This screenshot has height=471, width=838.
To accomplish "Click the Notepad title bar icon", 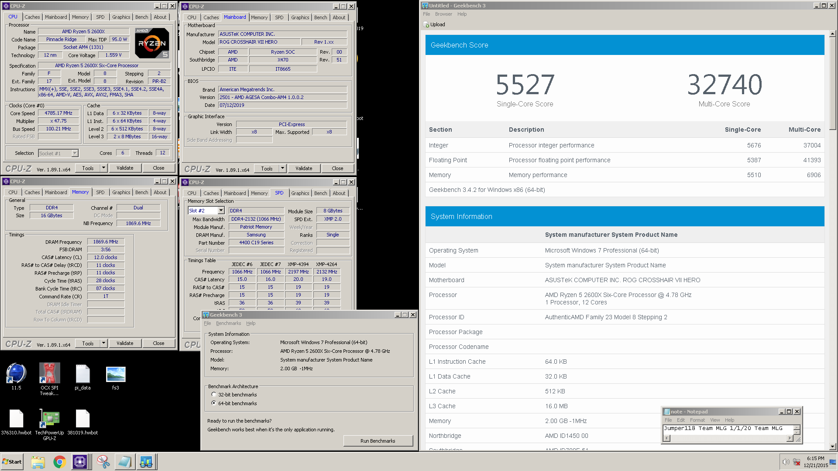I will [667, 412].
